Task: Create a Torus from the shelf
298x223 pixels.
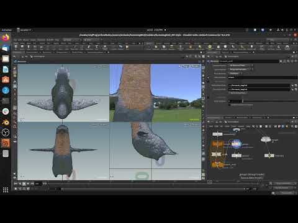Action: (x=35, y=47)
